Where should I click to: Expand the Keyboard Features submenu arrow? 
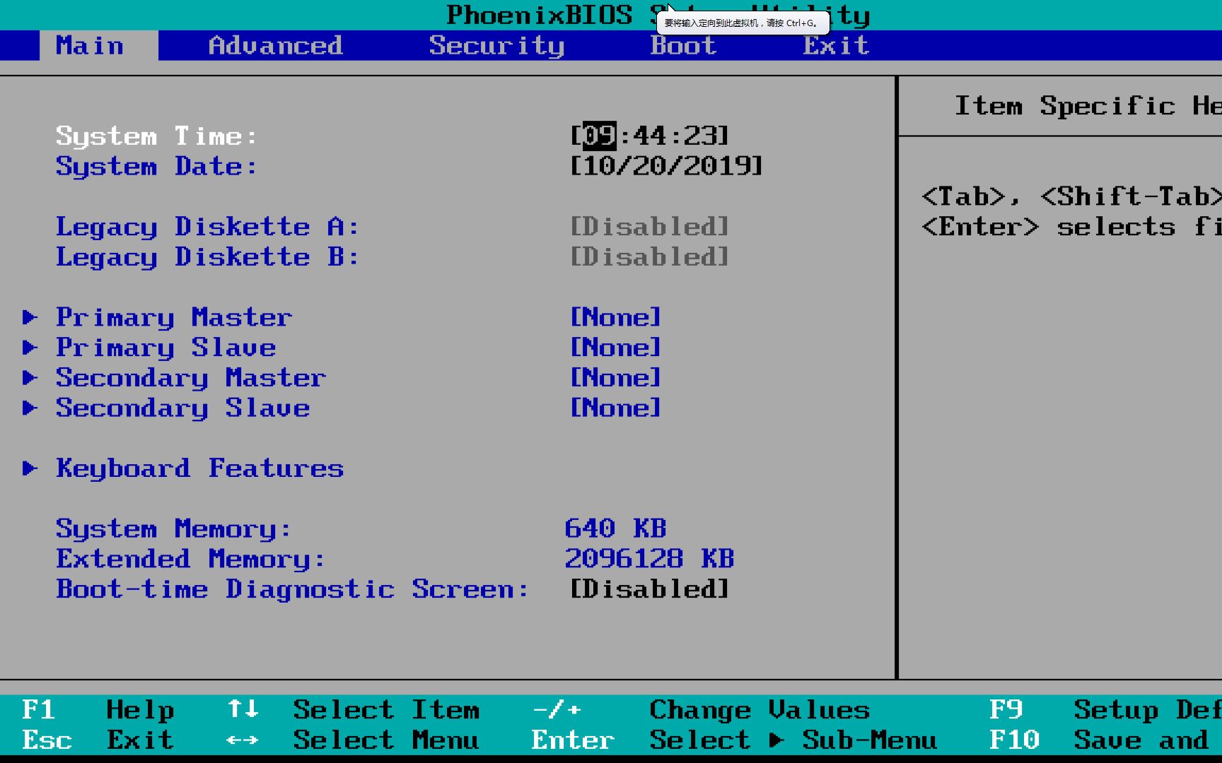[x=30, y=468]
